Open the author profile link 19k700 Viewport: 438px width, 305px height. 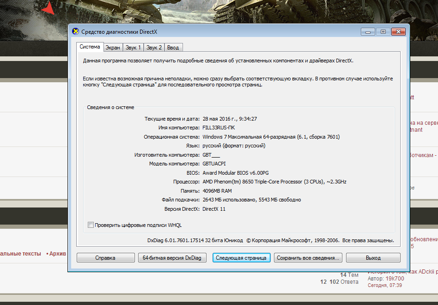click(x=394, y=279)
